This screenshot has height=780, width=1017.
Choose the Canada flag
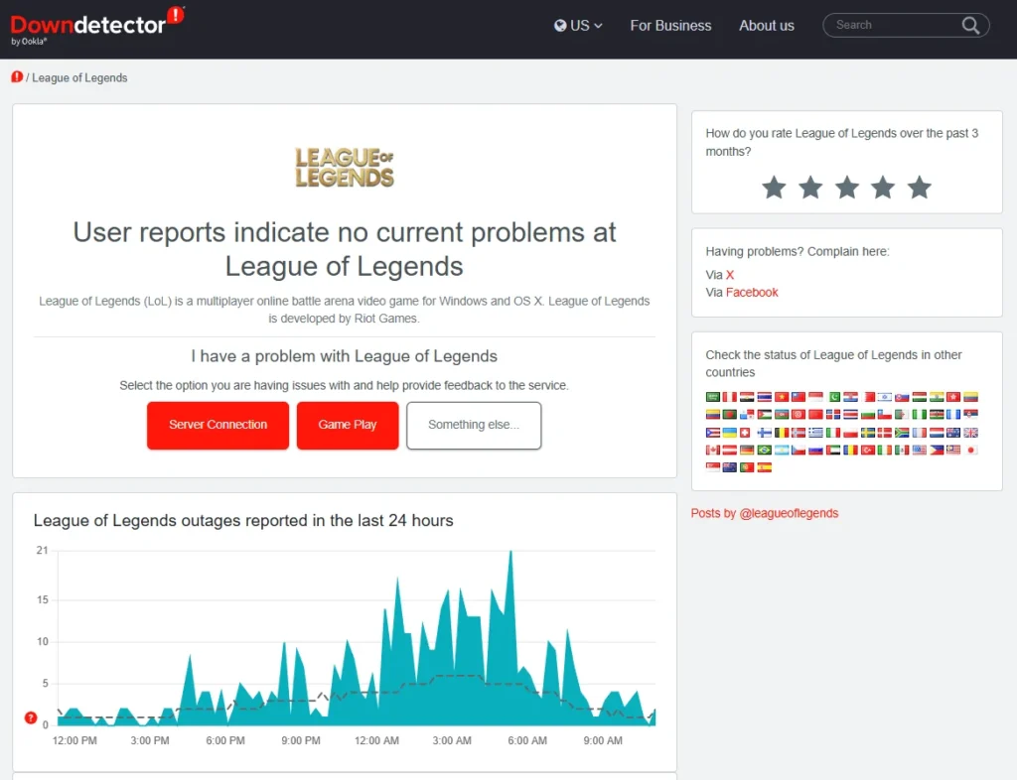click(x=712, y=450)
